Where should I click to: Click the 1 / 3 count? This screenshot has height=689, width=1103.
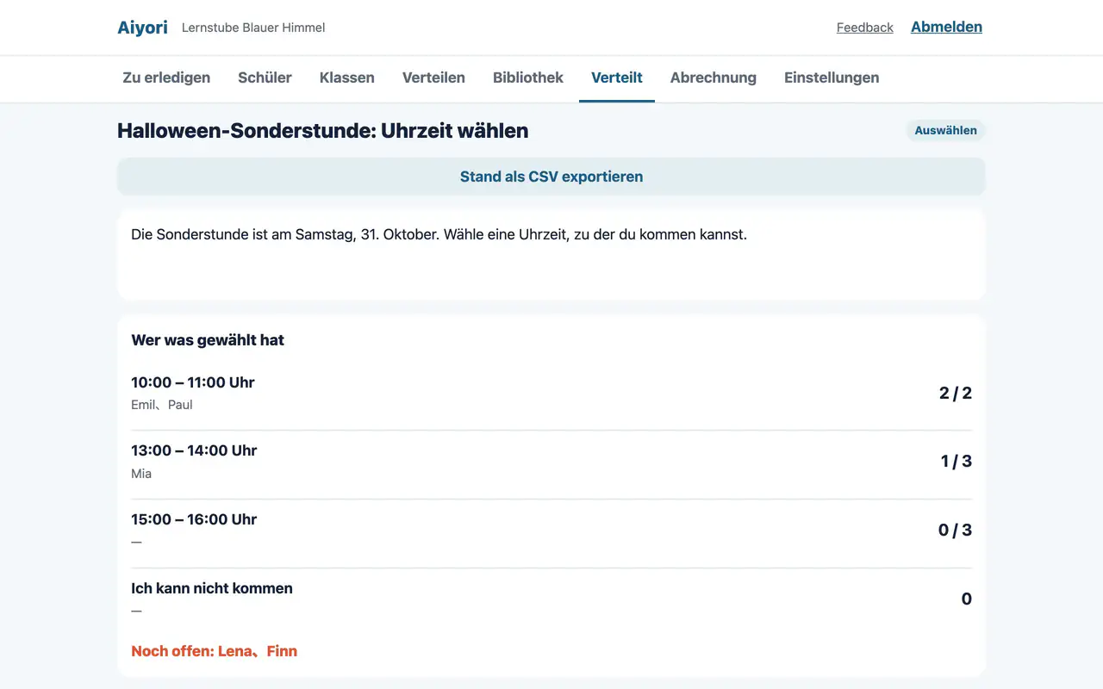tap(957, 461)
